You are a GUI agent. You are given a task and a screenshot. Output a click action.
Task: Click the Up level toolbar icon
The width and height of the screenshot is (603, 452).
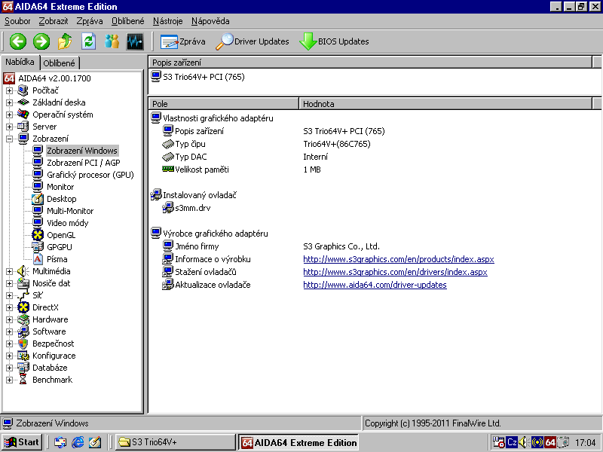tap(65, 41)
